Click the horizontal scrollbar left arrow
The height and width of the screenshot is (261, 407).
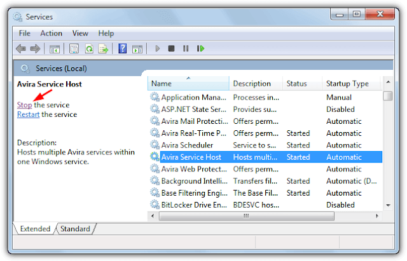tap(153, 216)
